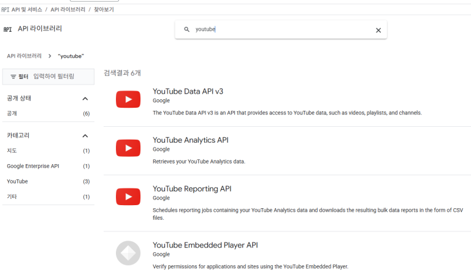This screenshot has width=471, height=278.
Task: Click the YouTube Reporting API logo icon
Action: 128,197
